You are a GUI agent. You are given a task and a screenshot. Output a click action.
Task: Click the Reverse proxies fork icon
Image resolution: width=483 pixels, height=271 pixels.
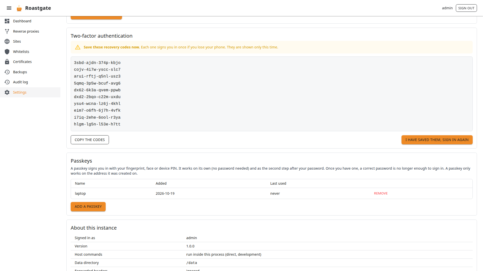[7, 31]
